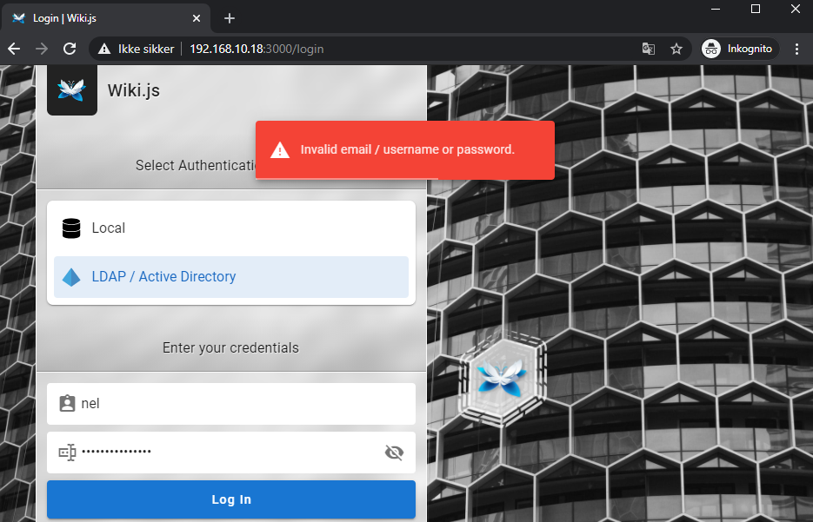Click the Incognito badge in the toolbar

point(737,49)
